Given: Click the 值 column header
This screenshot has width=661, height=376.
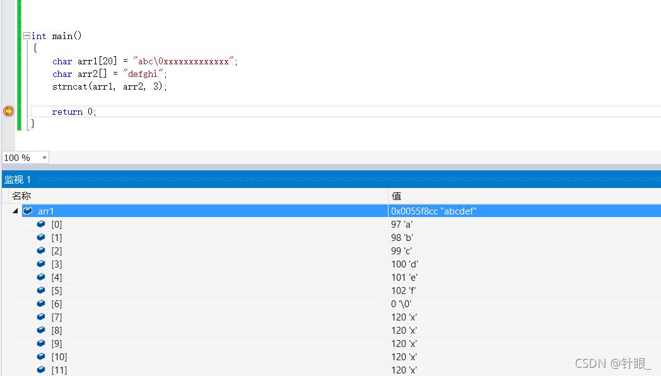Looking at the screenshot, I should [396, 196].
